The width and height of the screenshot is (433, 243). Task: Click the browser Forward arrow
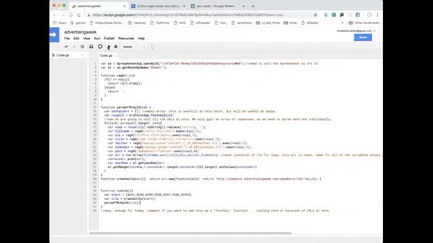(63, 15)
